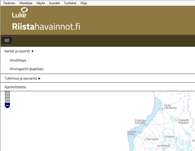Screen dimensions: 195x151
Task: Open the Tiedosto menu
Action: [x=9, y=3]
